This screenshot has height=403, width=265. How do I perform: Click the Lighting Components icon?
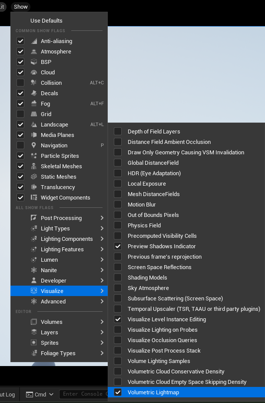tap(34, 239)
